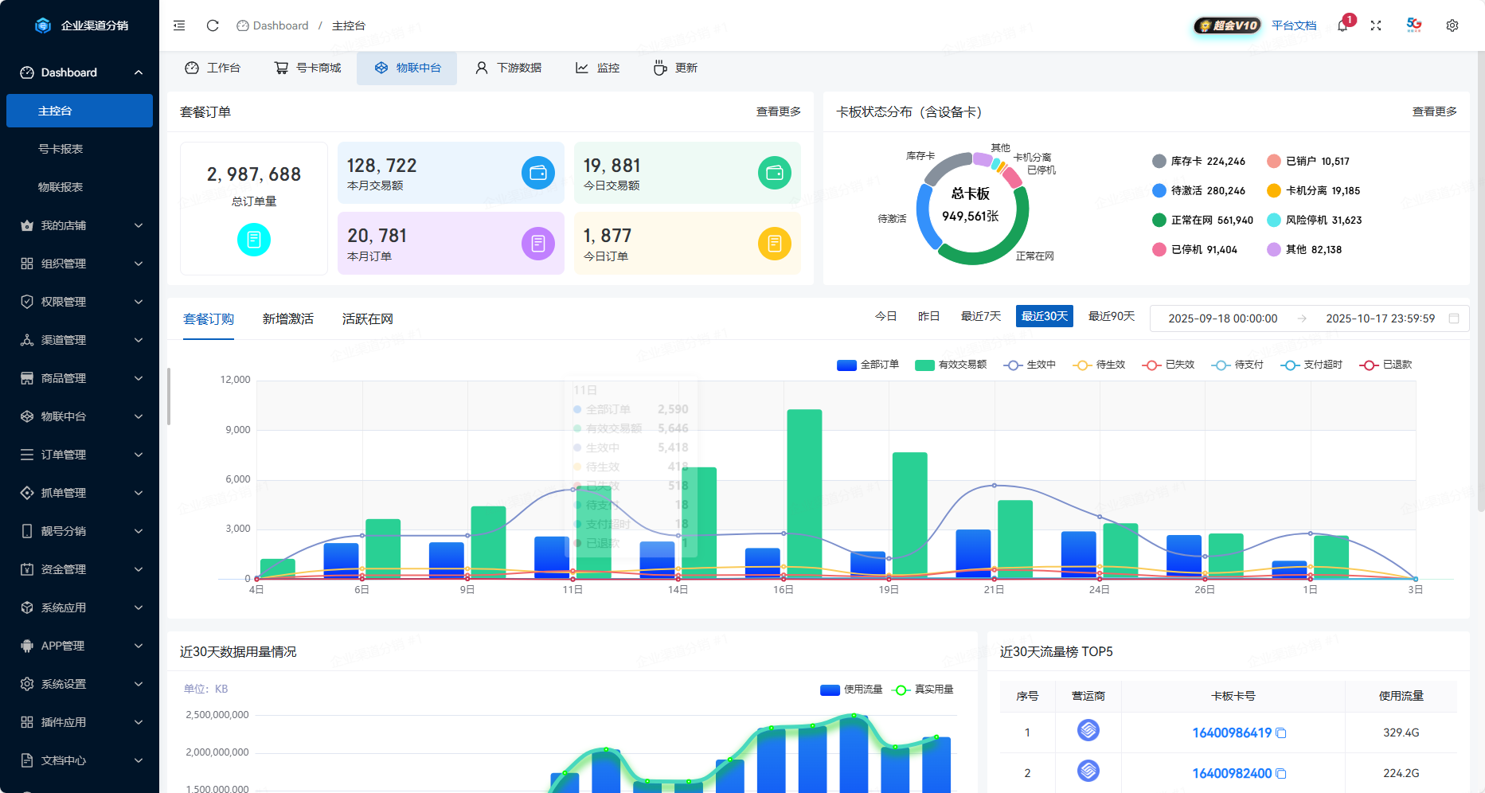Switch to the 新增激活 tab

[x=288, y=319]
